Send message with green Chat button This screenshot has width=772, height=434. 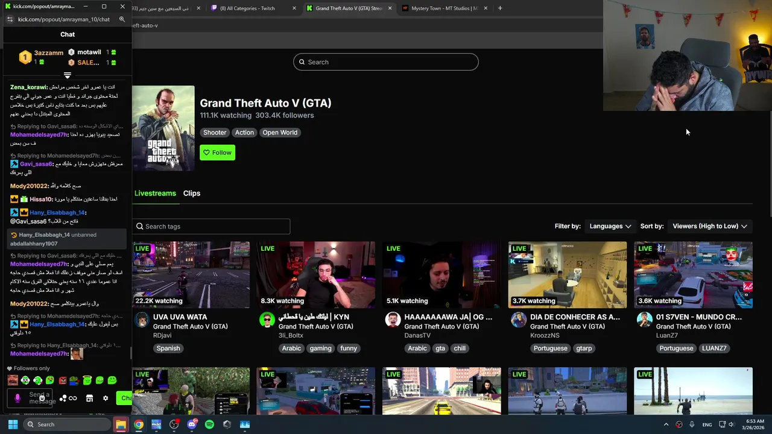(x=125, y=398)
